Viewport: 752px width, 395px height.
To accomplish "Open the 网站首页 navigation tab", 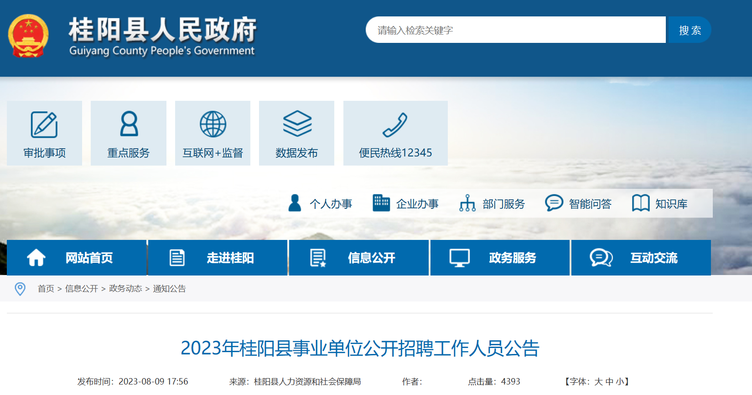I will (77, 258).
